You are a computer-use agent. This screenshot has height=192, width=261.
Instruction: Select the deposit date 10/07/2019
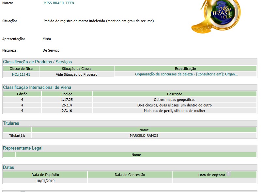click(x=45, y=181)
